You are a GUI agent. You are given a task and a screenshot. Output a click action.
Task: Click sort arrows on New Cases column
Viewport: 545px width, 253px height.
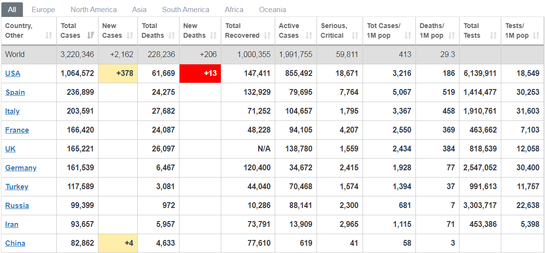coord(130,35)
